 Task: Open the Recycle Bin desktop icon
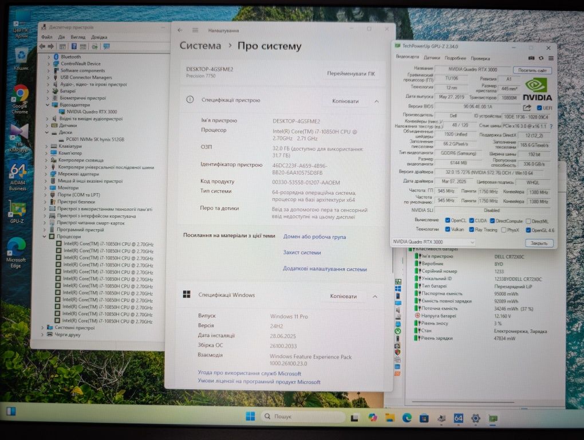[x=21, y=59]
